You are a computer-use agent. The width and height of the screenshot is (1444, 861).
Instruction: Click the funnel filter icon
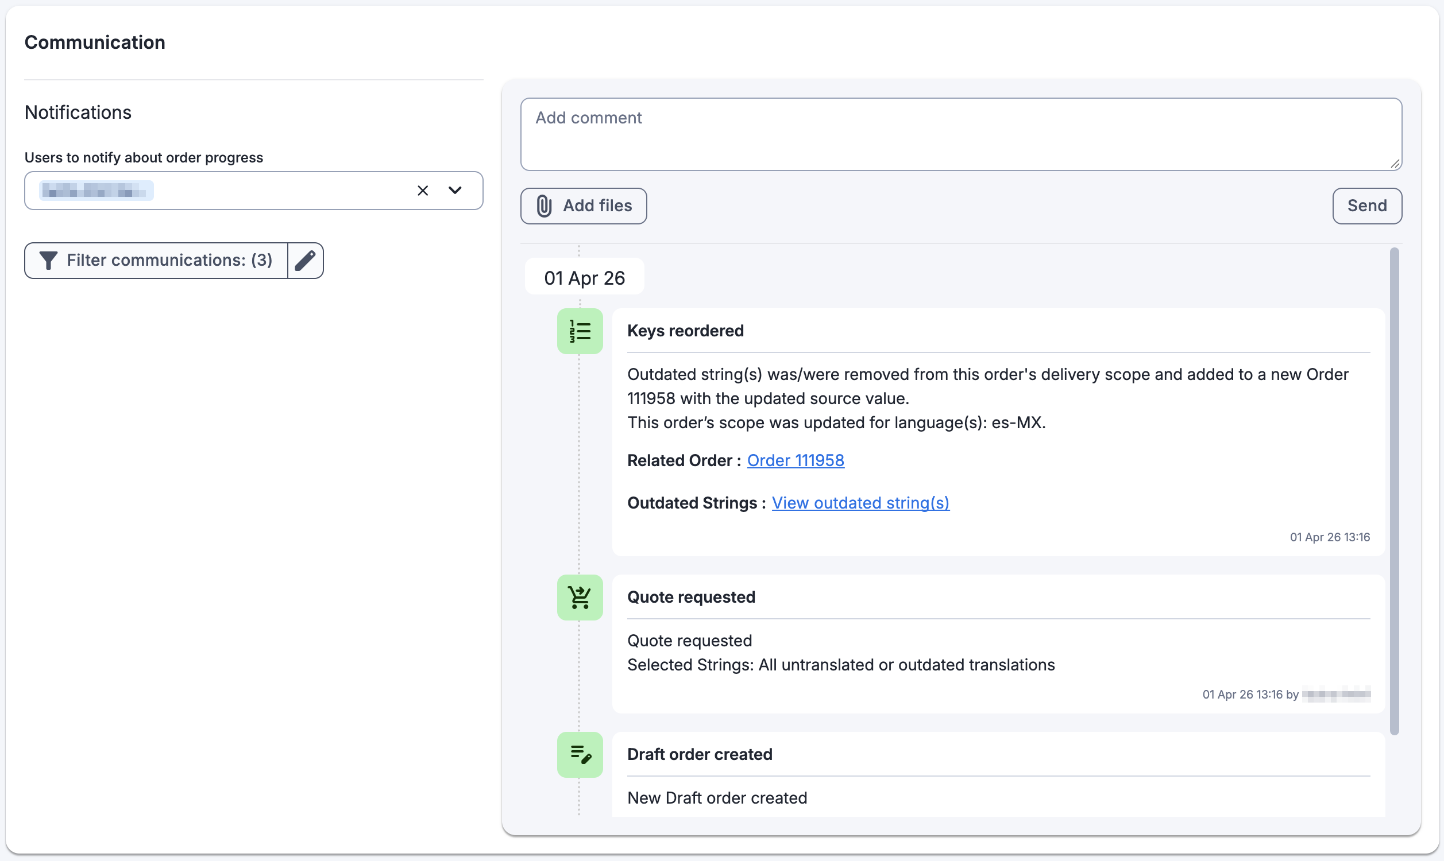48,261
